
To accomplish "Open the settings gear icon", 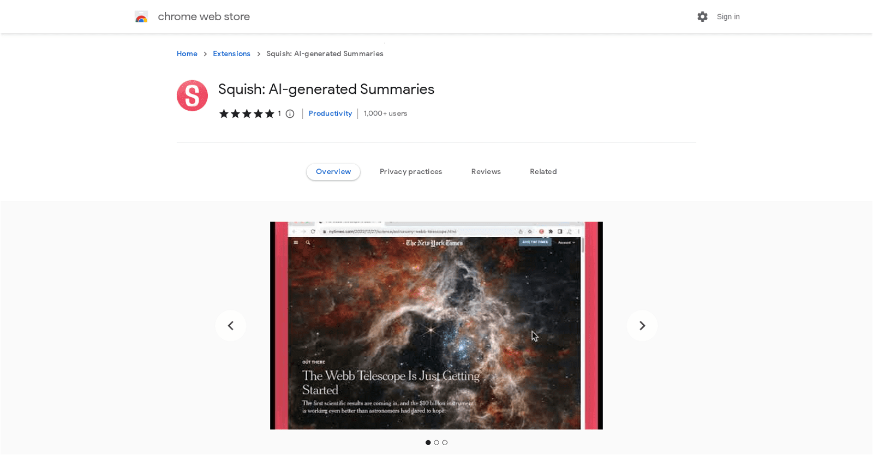I will pyautogui.click(x=702, y=17).
